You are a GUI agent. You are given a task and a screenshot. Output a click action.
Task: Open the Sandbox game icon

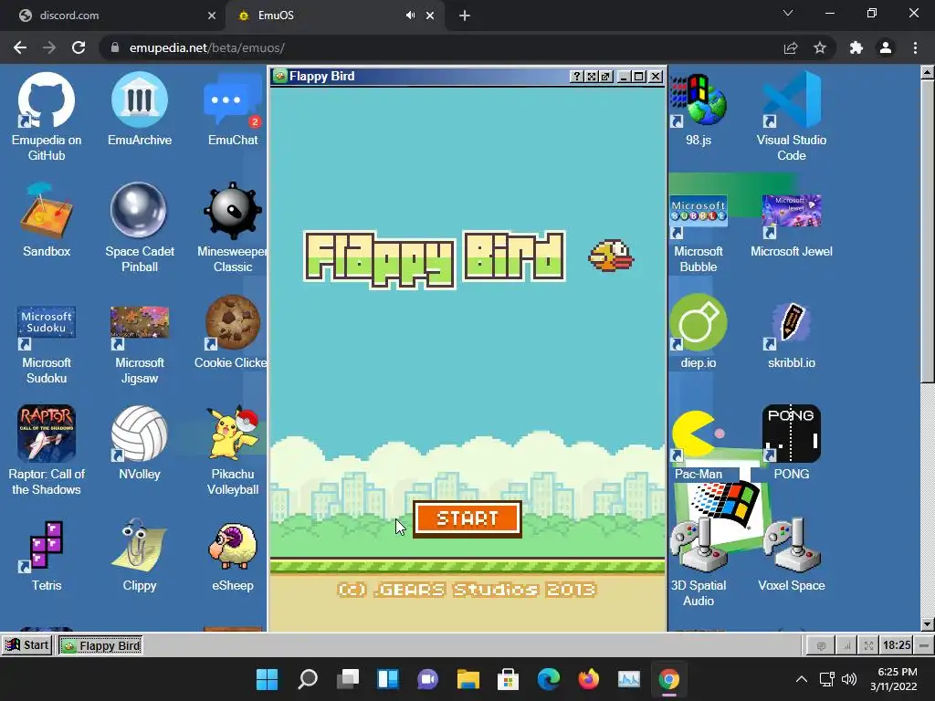47,221
